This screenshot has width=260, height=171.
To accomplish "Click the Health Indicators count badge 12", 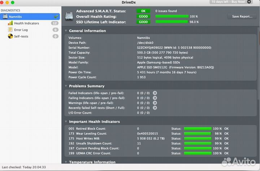I will tap(55, 23).
